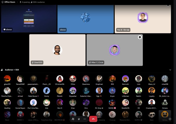This screenshot has height=124, width=176.
Task: Open pawansatoshi's audience avatar
Action: 33,79
